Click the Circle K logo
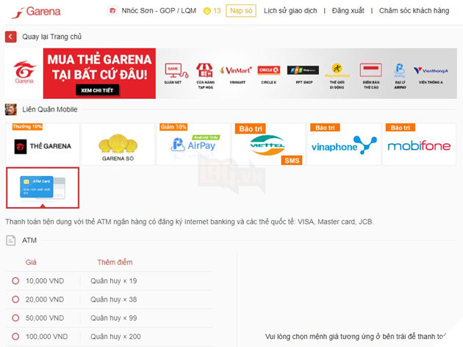 (x=268, y=70)
